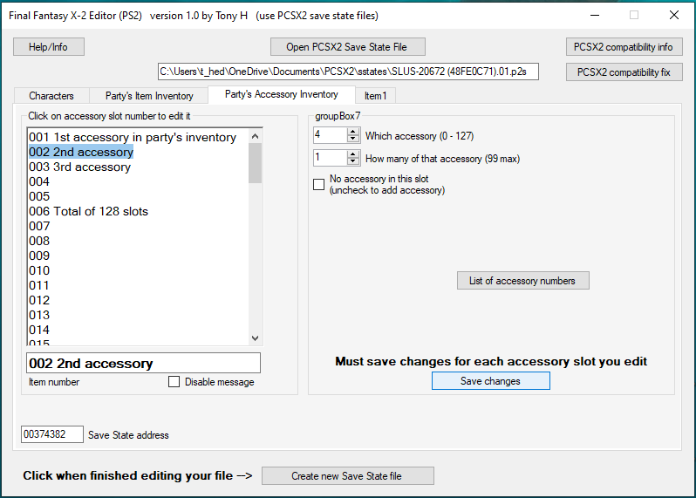Click 'Save changes' button
This screenshot has width=696, height=498.
click(x=490, y=381)
